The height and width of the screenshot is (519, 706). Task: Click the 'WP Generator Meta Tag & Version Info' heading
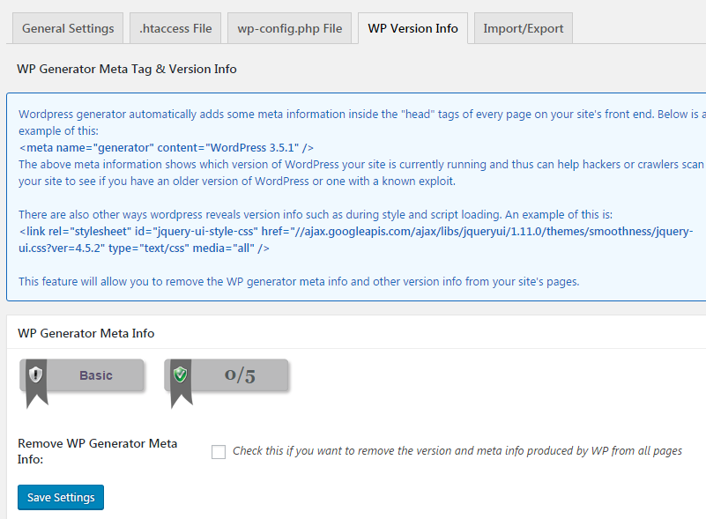point(126,69)
